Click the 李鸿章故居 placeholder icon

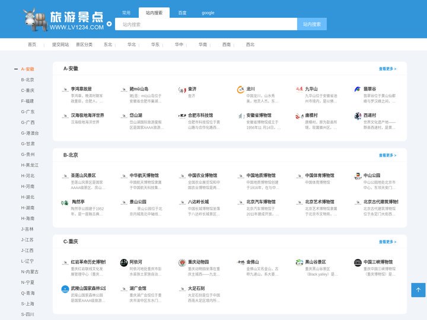coord(65,89)
